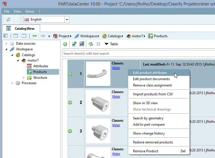Open the Table view mode dropdown
The height and width of the screenshot is (158, 215).
point(111,44)
